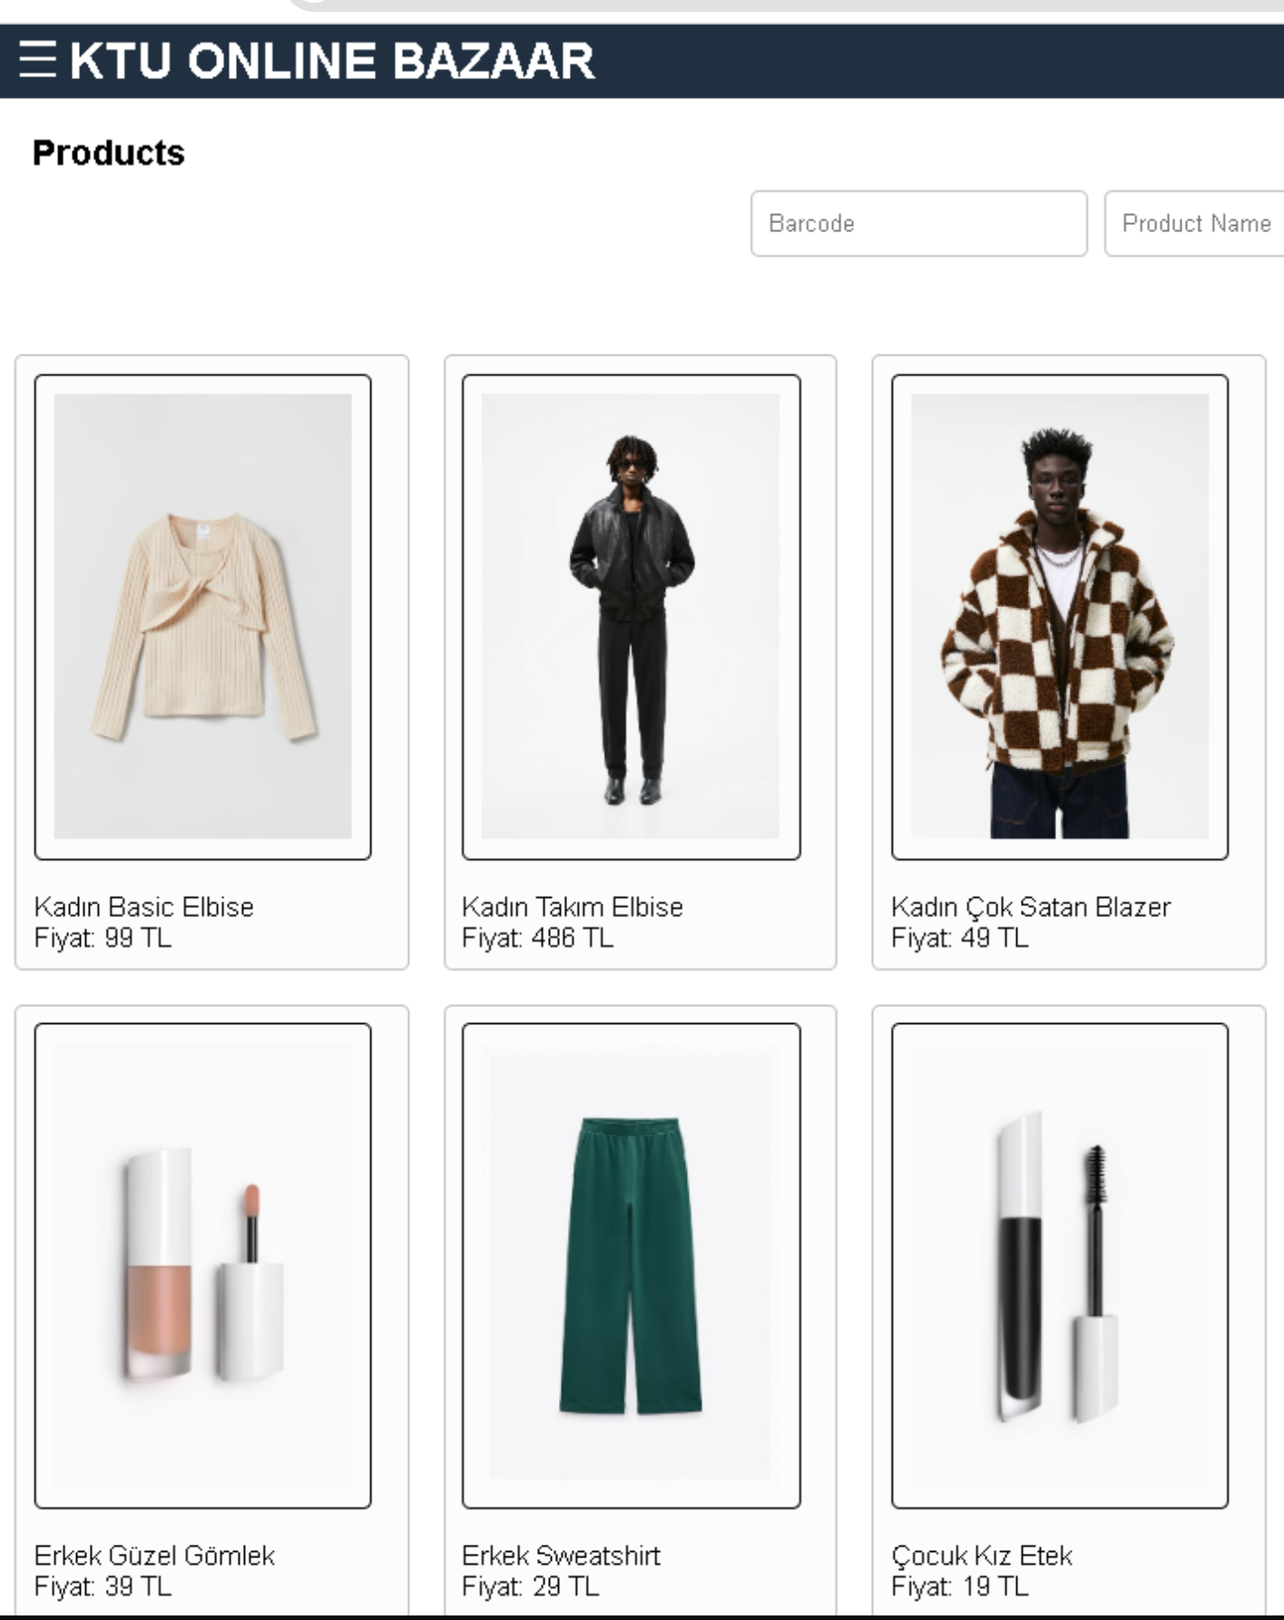Open the hamburger navigation menu

pos(37,60)
